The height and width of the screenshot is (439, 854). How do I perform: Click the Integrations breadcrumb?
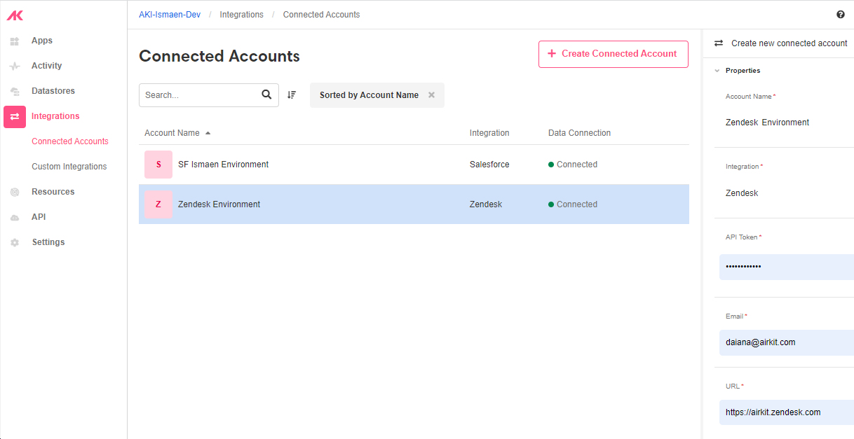[242, 15]
